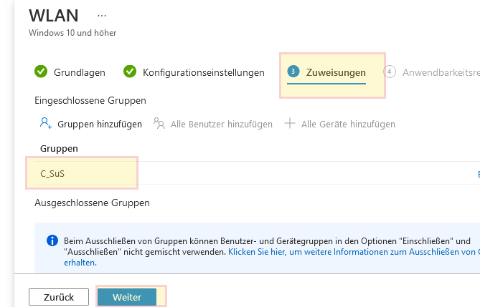This screenshot has height=307, width=480.
Task: Choose Alle Benutzer hinzufügen
Action: point(221,124)
